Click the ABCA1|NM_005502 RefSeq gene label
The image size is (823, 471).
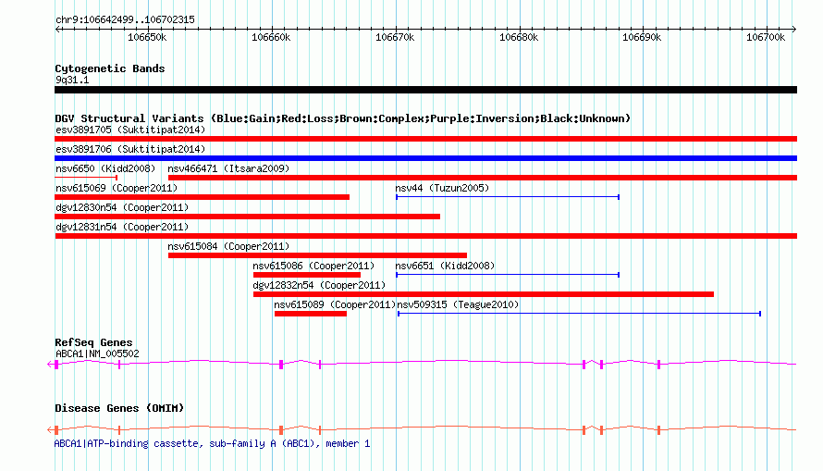[x=97, y=353]
